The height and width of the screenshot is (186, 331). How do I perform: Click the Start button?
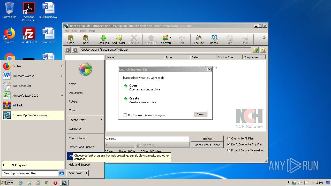[x=7, y=183]
